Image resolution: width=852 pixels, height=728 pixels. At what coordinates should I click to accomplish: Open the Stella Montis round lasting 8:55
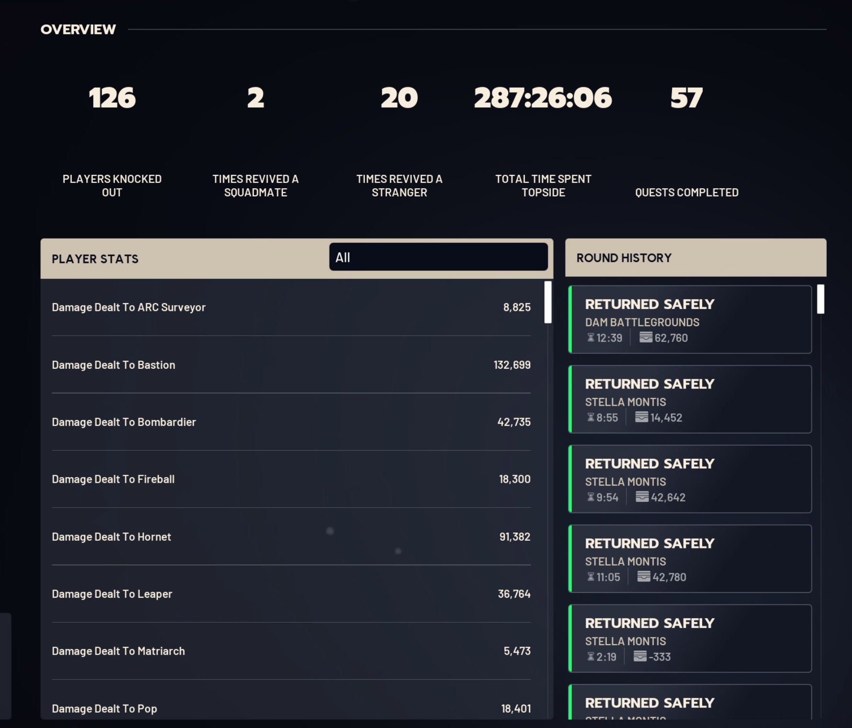tap(690, 399)
